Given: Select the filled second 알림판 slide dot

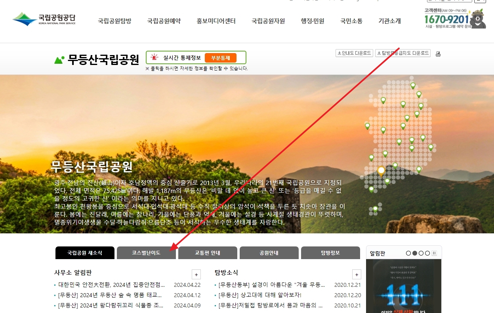Looking at the screenshot, I should point(415,253).
